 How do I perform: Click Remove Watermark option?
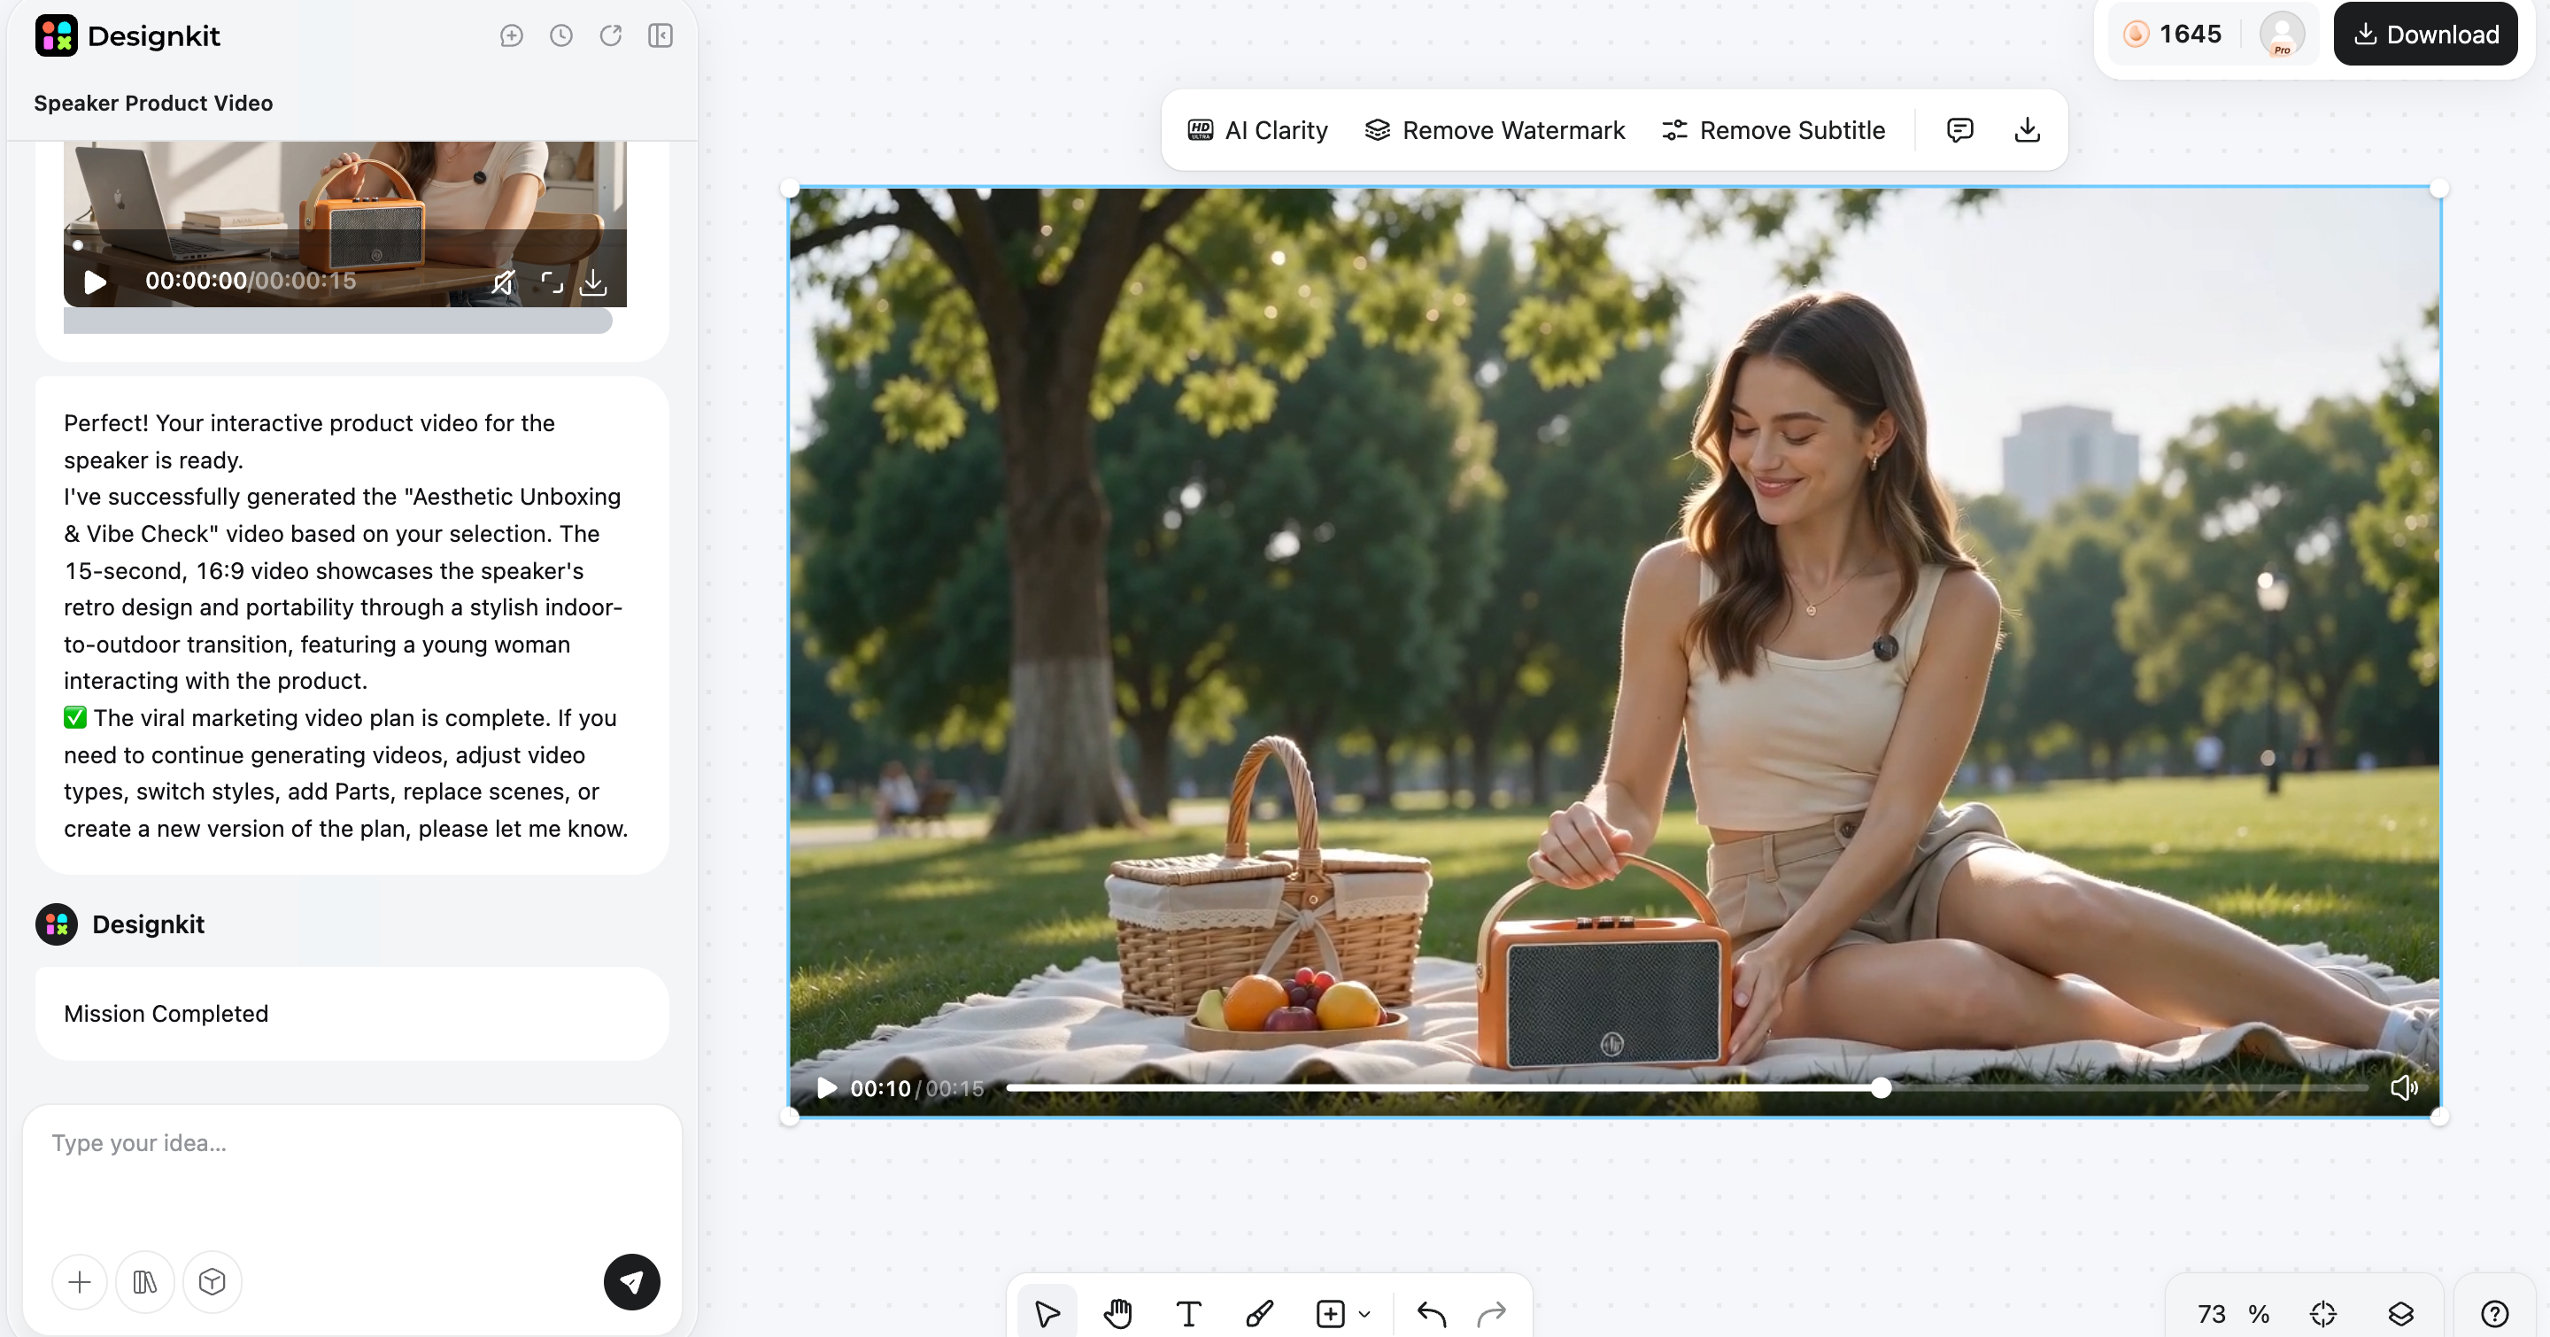pyautogui.click(x=1495, y=131)
